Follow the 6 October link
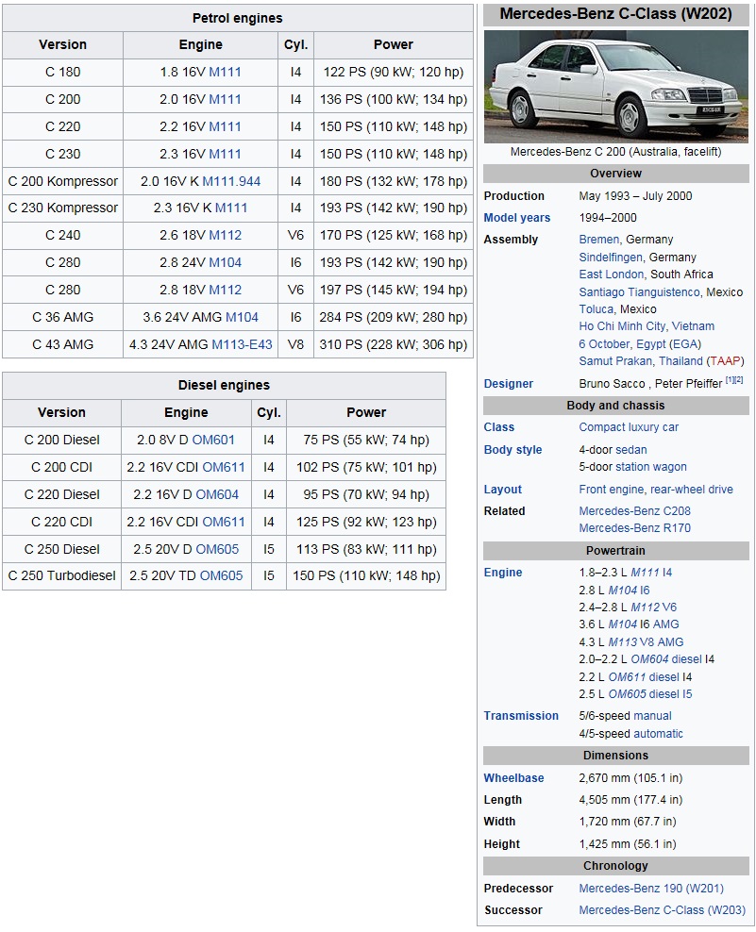Viewport: 756px width, 932px height. (604, 344)
